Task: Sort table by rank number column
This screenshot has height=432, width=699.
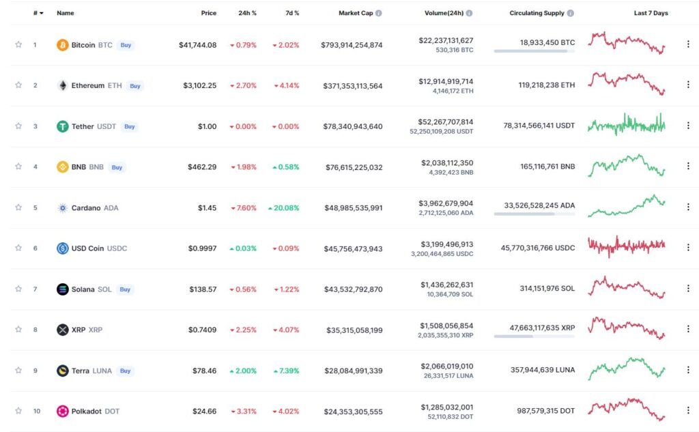Action: (38, 13)
